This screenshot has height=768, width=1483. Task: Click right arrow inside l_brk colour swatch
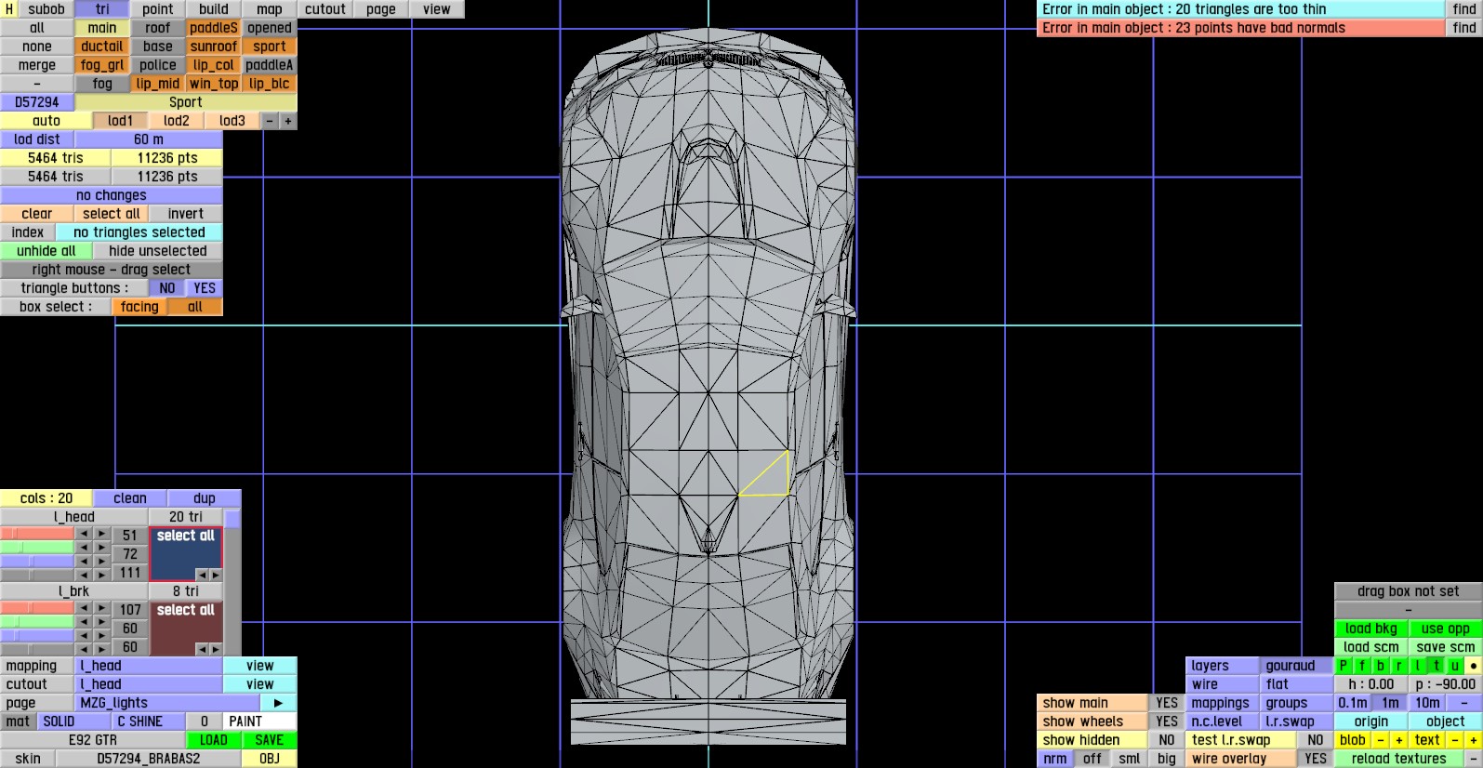click(216, 649)
